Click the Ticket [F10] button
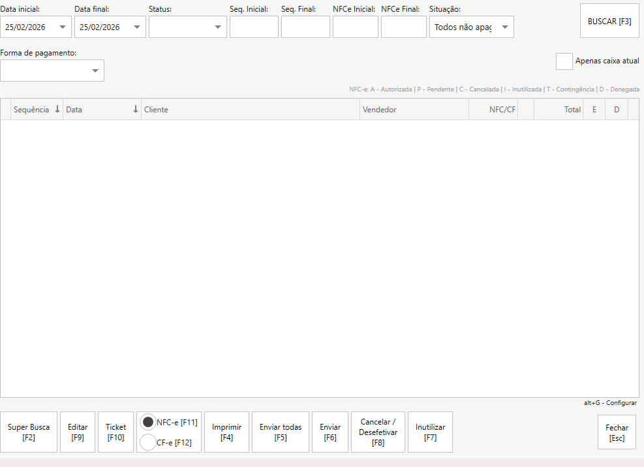 (x=115, y=432)
